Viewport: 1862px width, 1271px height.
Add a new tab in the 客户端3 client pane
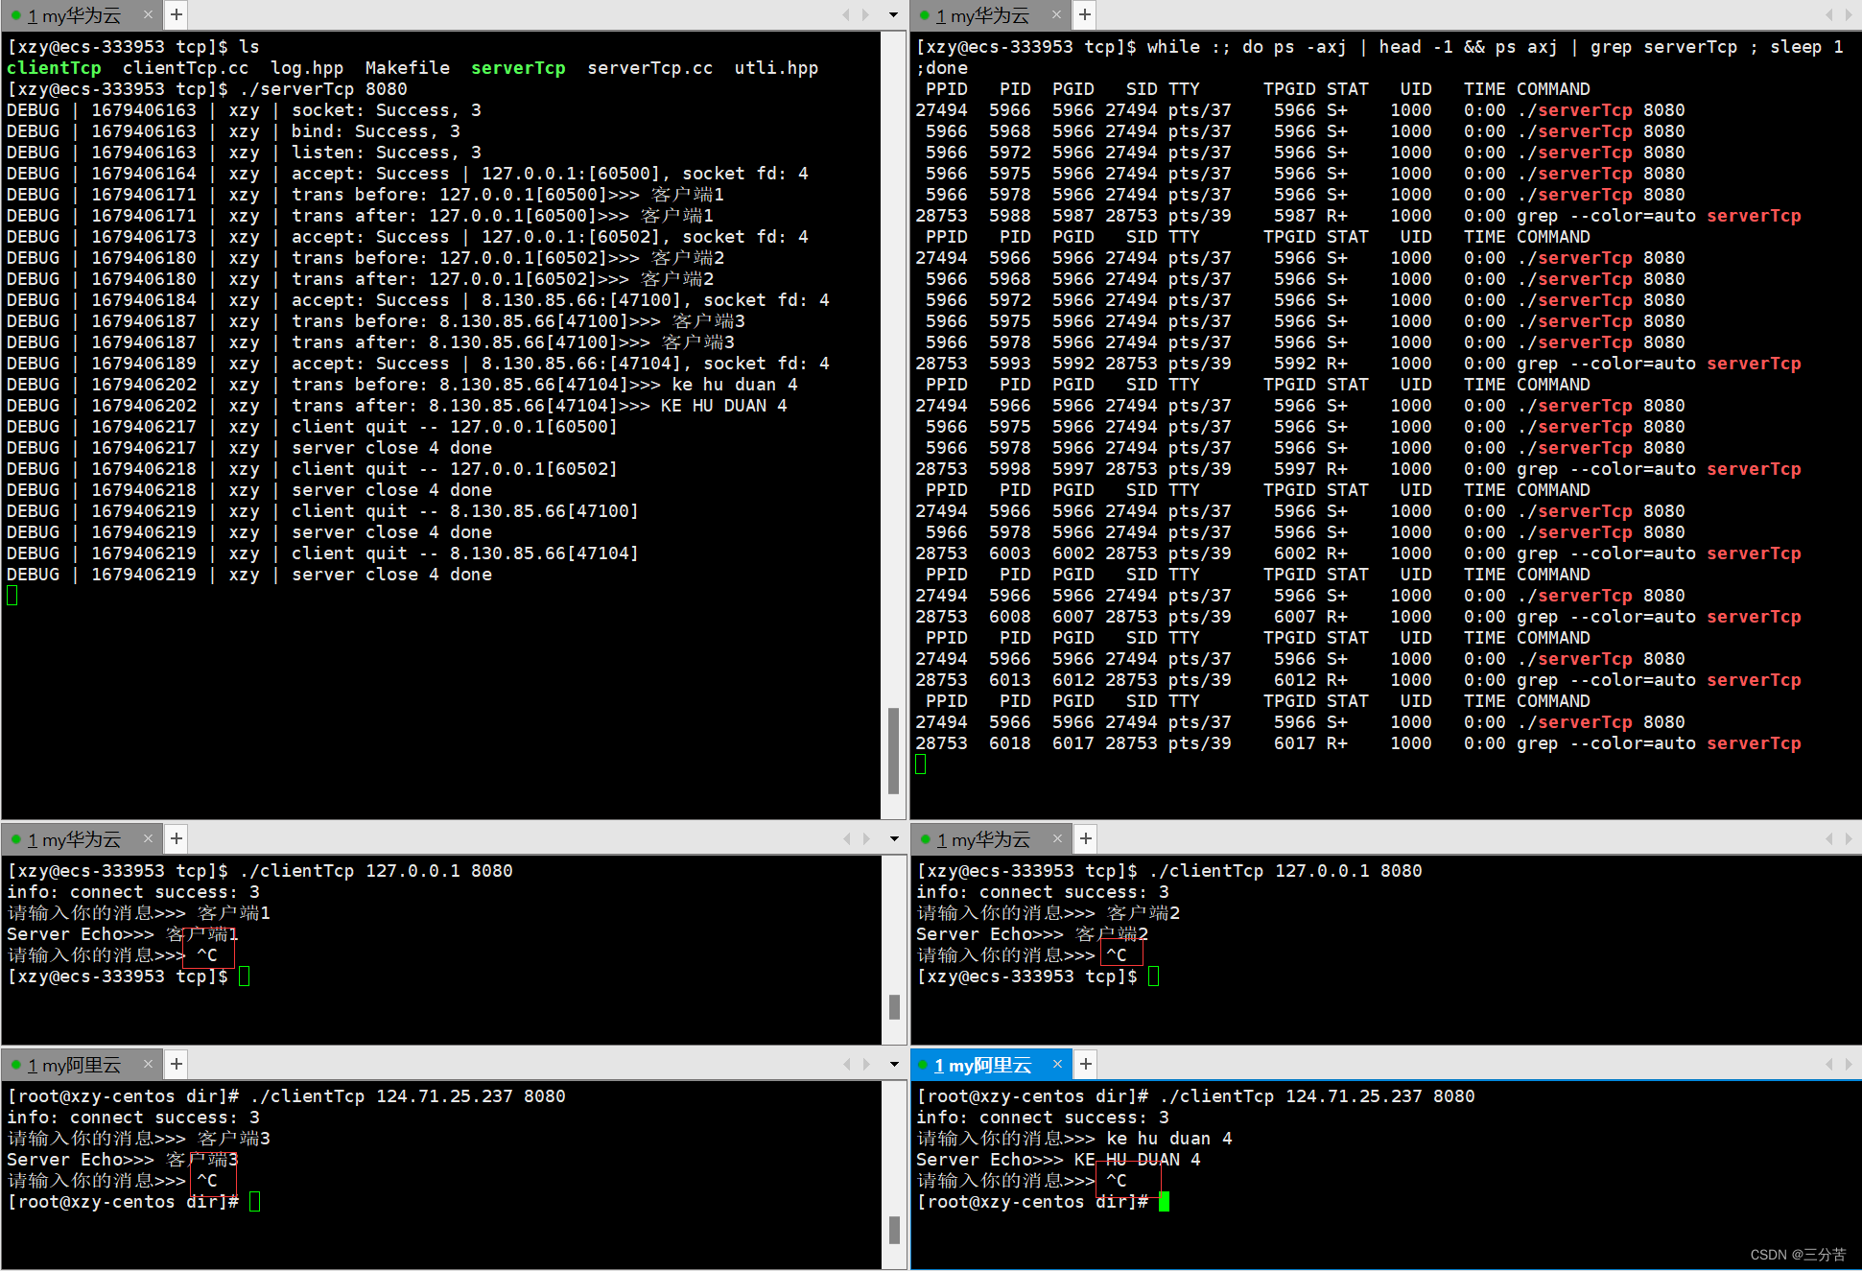click(x=177, y=1064)
